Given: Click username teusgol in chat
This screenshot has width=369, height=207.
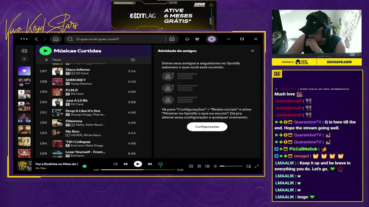Looking at the screenshot, I should click(x=301, y=156).
